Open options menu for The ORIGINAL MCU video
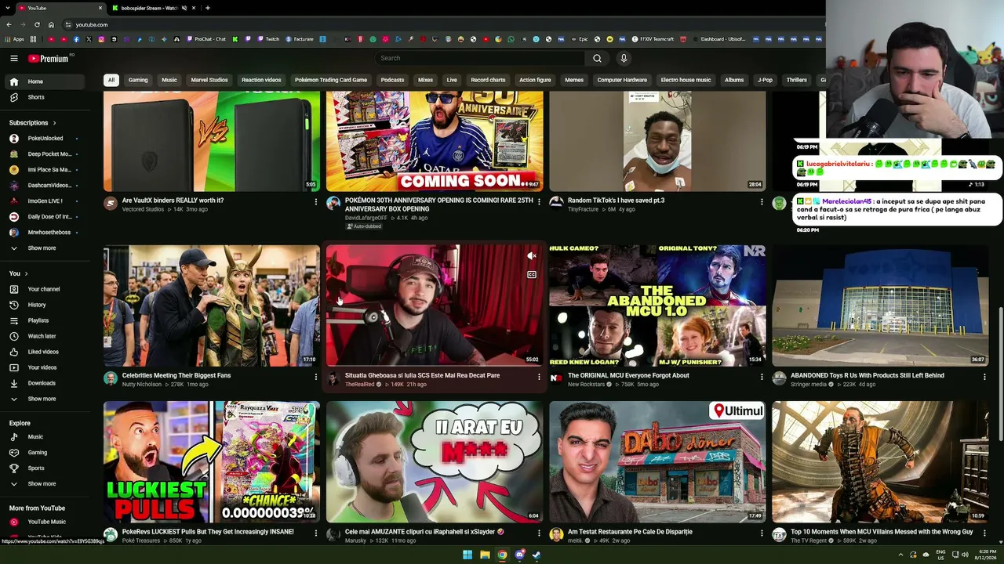Image resolution: width=1004 pixels, height=564 pixels. click(762, 377)
